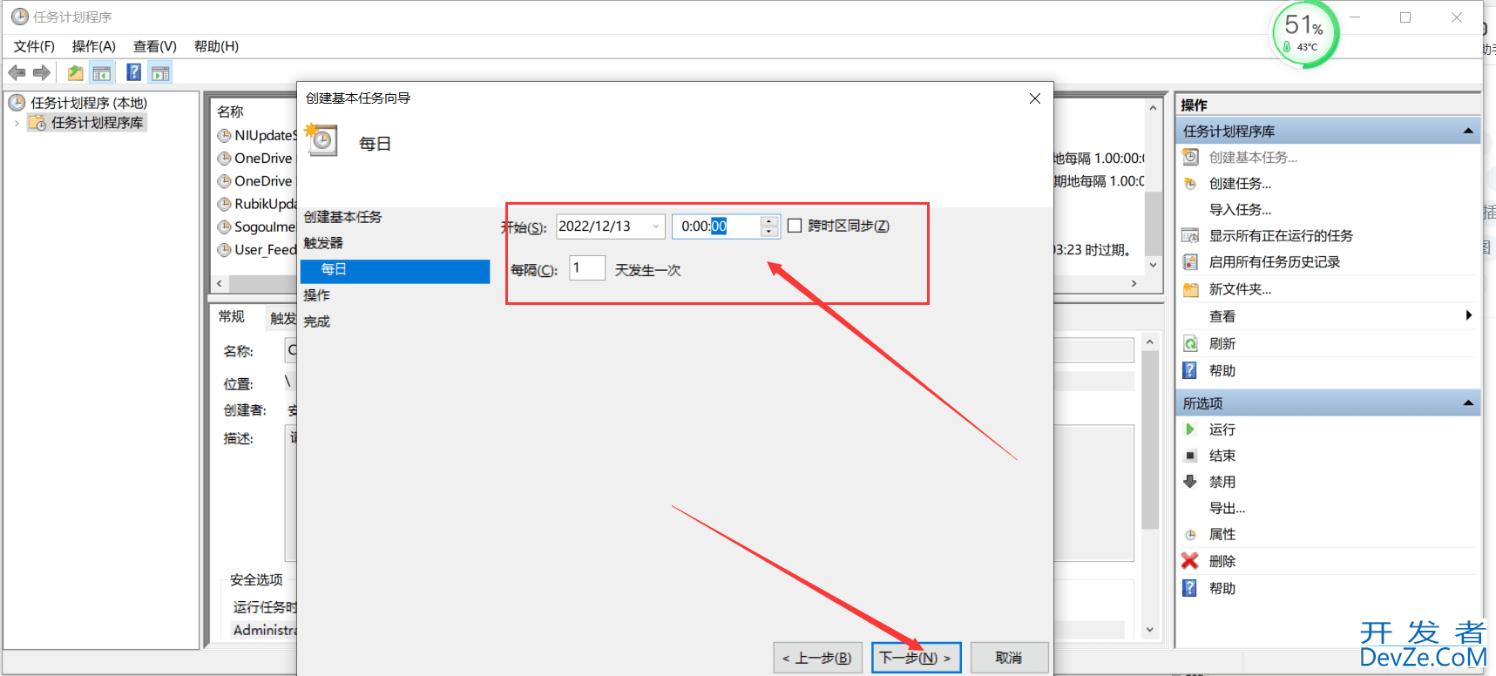Click the bottom 帮助 help icon under 所选项
This screenshot has width=1496, height=676.
click(x=1190, y=588)
